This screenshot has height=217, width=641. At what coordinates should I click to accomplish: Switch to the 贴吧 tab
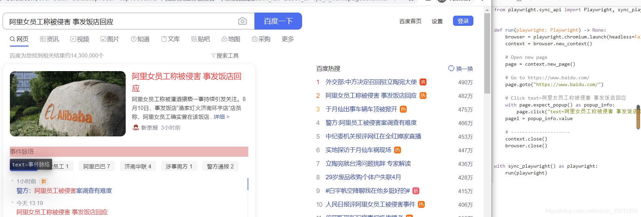(x=201, y=39)
